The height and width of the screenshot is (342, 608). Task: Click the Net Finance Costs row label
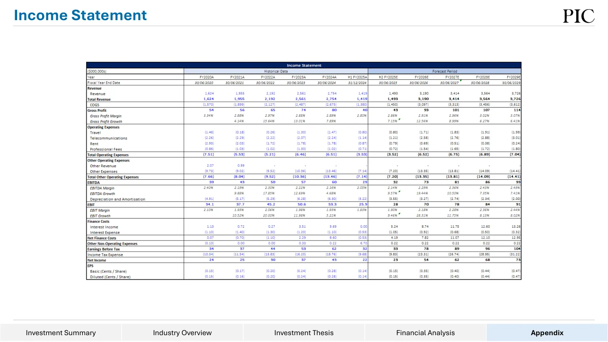(x=102, y=238)
